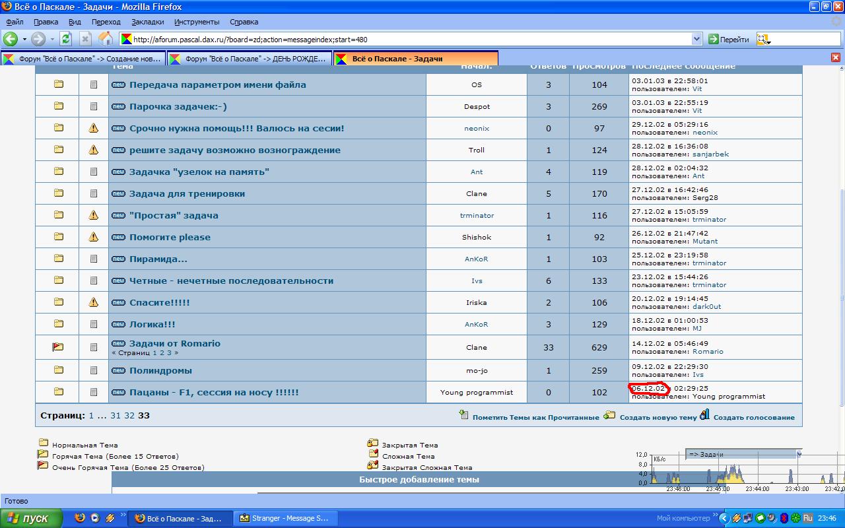This screenshot has height=528, width=845.
Task: Click the Перейти go button
Action: point(729,40)
